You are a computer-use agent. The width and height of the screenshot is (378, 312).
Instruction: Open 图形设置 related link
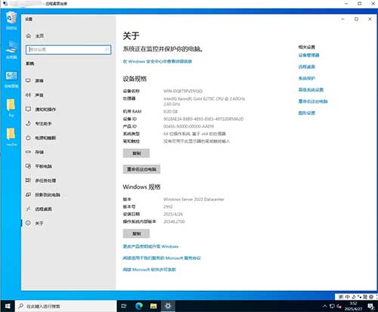[x=307, y=113]
